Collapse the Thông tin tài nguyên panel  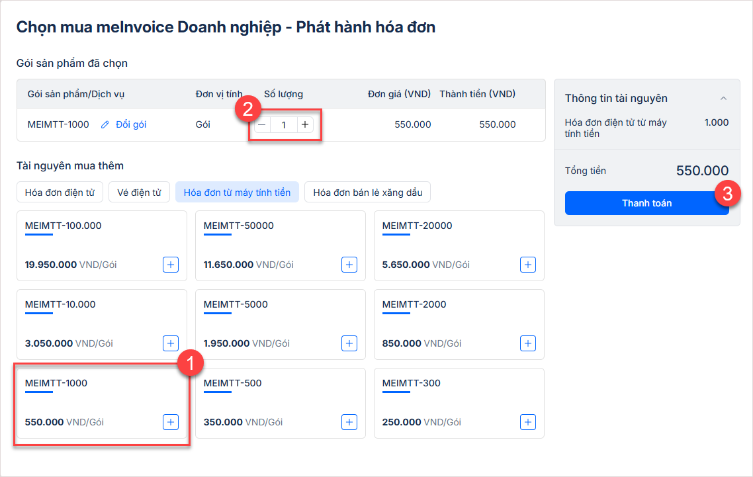click(723, 99)
